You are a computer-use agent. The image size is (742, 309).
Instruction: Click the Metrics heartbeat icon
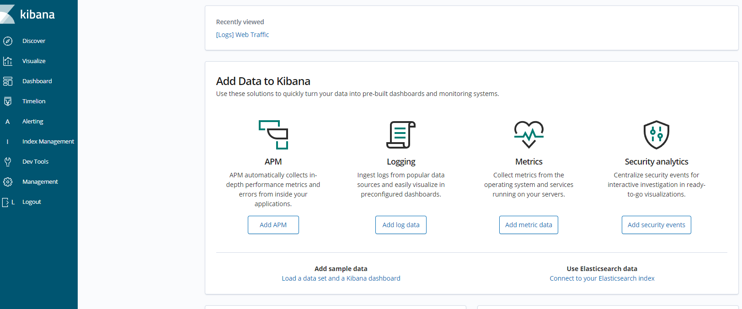point(529,135)
